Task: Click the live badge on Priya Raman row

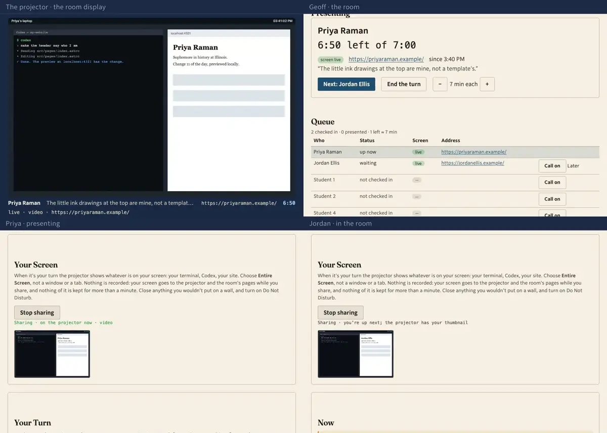Action: click(x=418, y=152)
